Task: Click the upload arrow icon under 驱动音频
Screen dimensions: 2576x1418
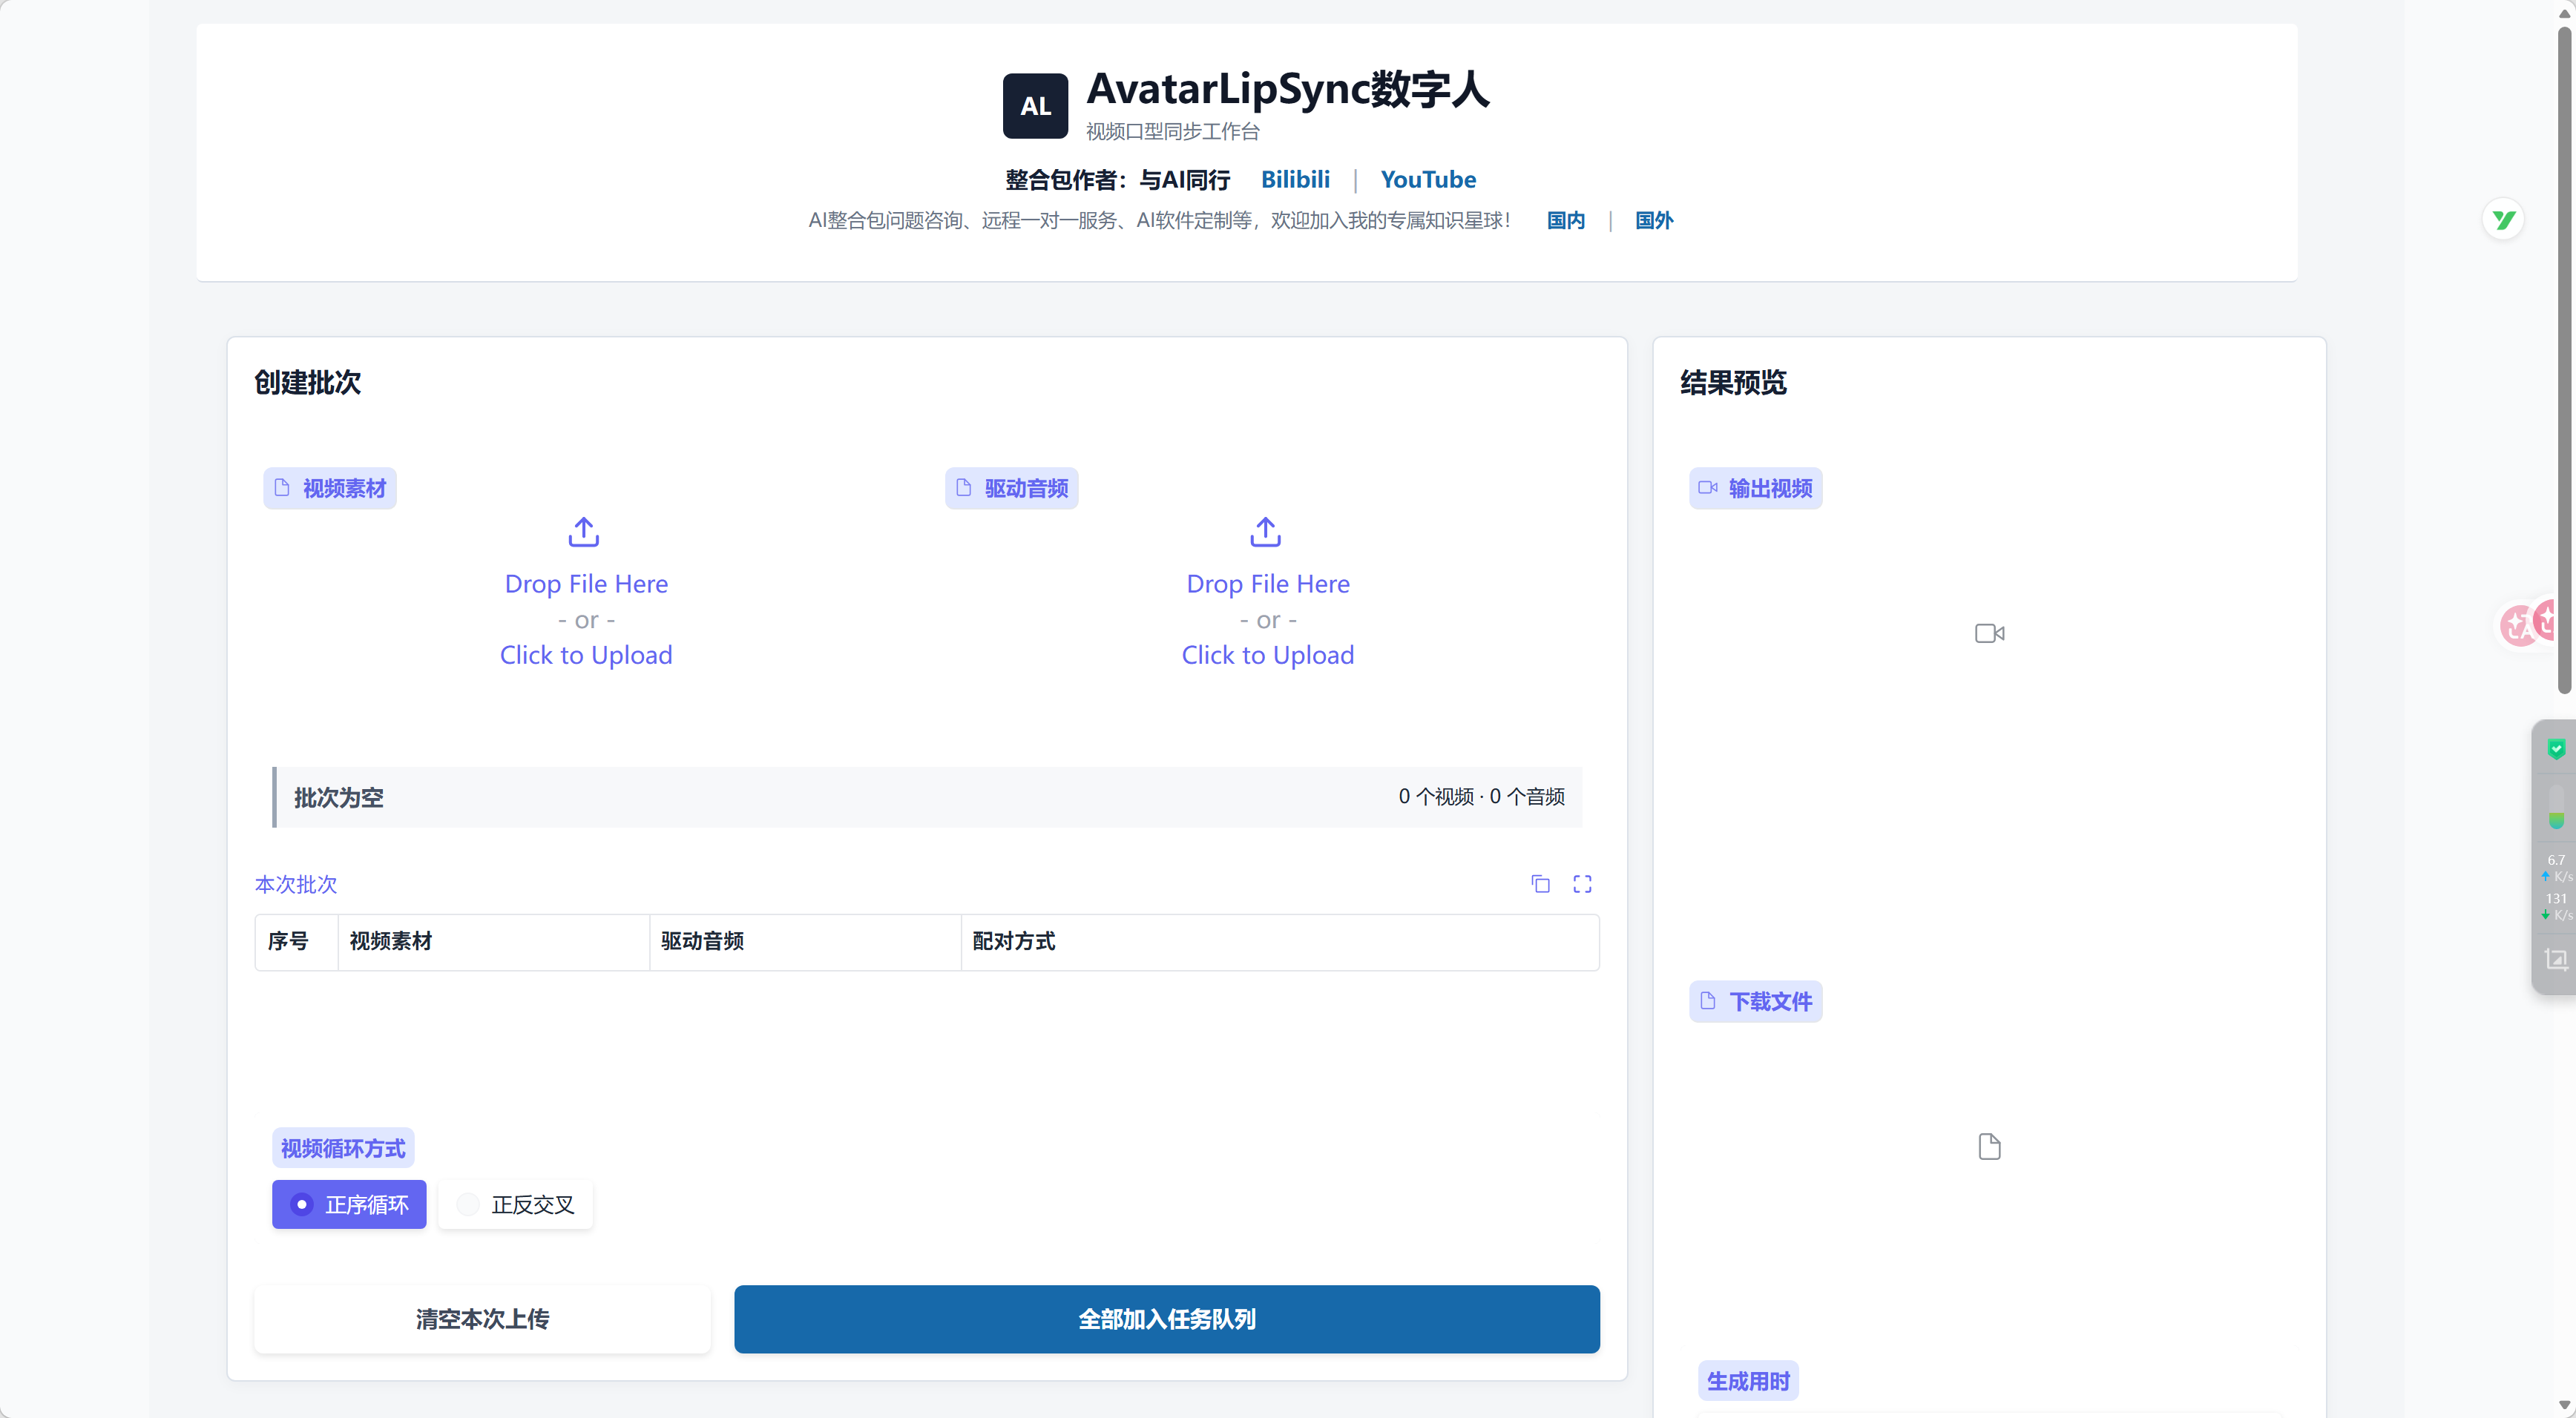Action: point(1266,532)
